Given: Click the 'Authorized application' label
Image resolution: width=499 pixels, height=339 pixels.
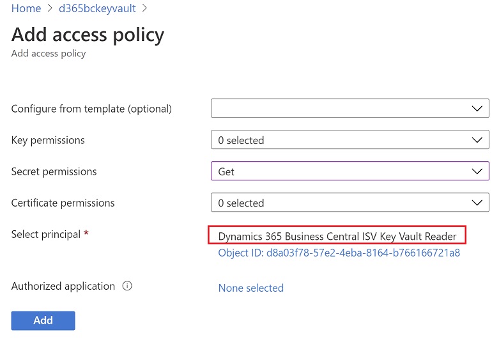Looking at the screenshot, I should (63, 287).
